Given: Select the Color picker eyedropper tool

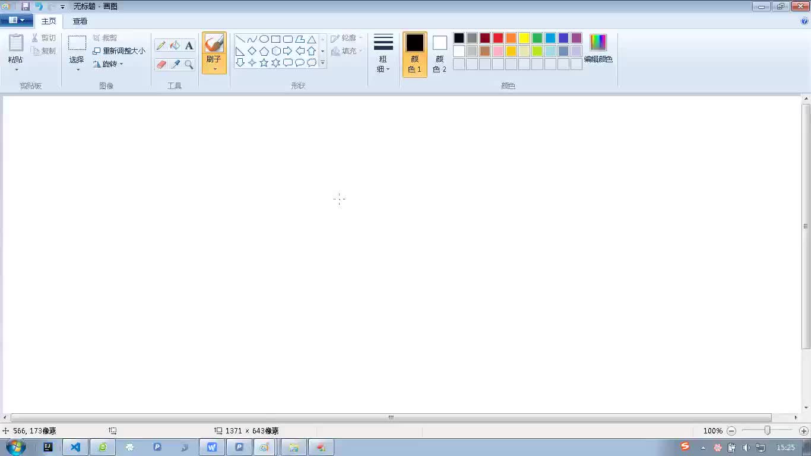Looking at the screenshot, I should pyautogui.click(x=175, y=65).
